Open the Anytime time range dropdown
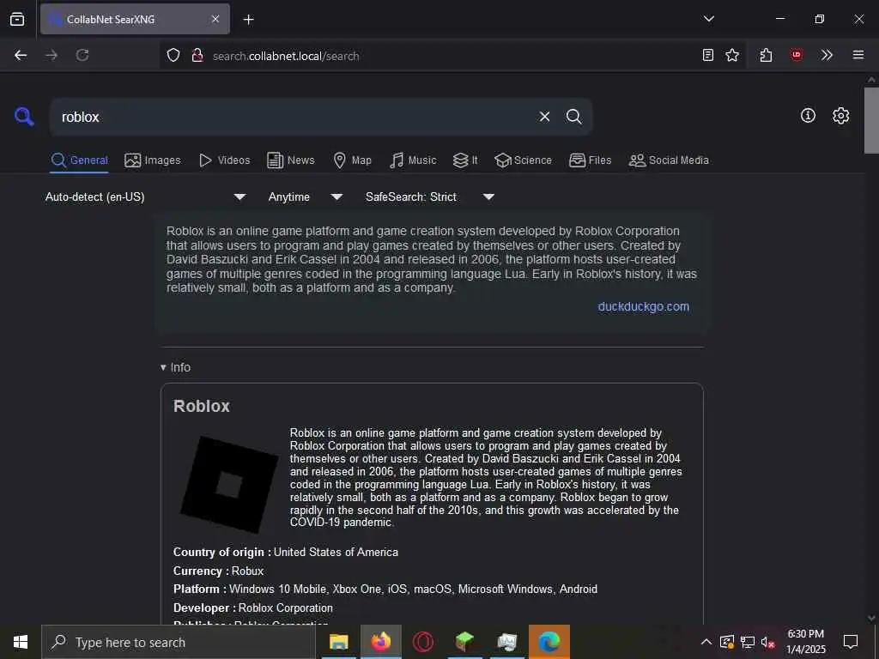879x659 pixels. [305, 196]
